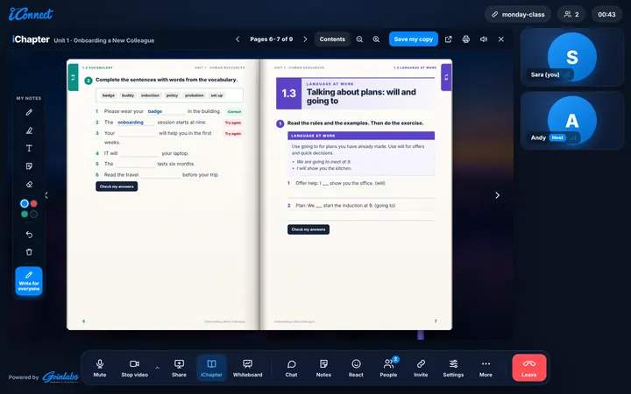
Task: Open the React emoji picker
Action: coord(356,369)
